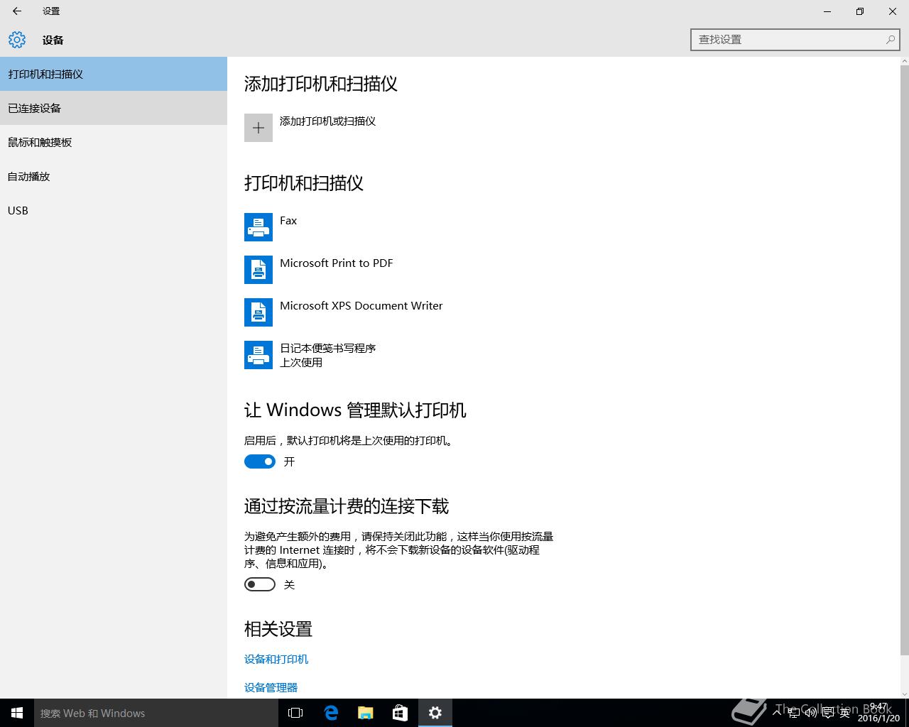Select the Fax printer icon
Viewport: 909px width, 727px height.
click(x=258, y=227)
